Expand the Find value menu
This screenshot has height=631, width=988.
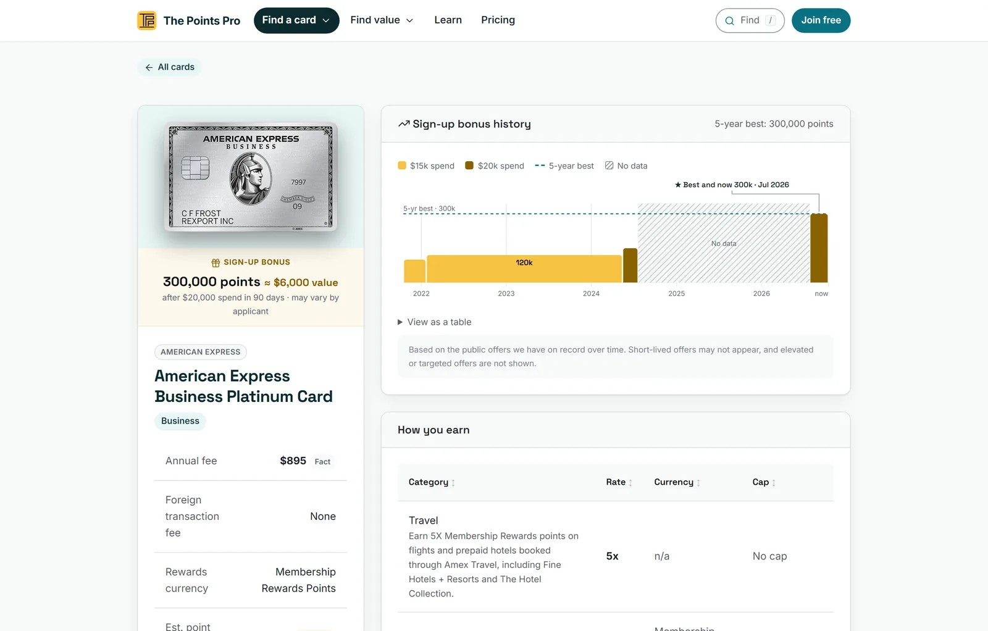(382, 20)
